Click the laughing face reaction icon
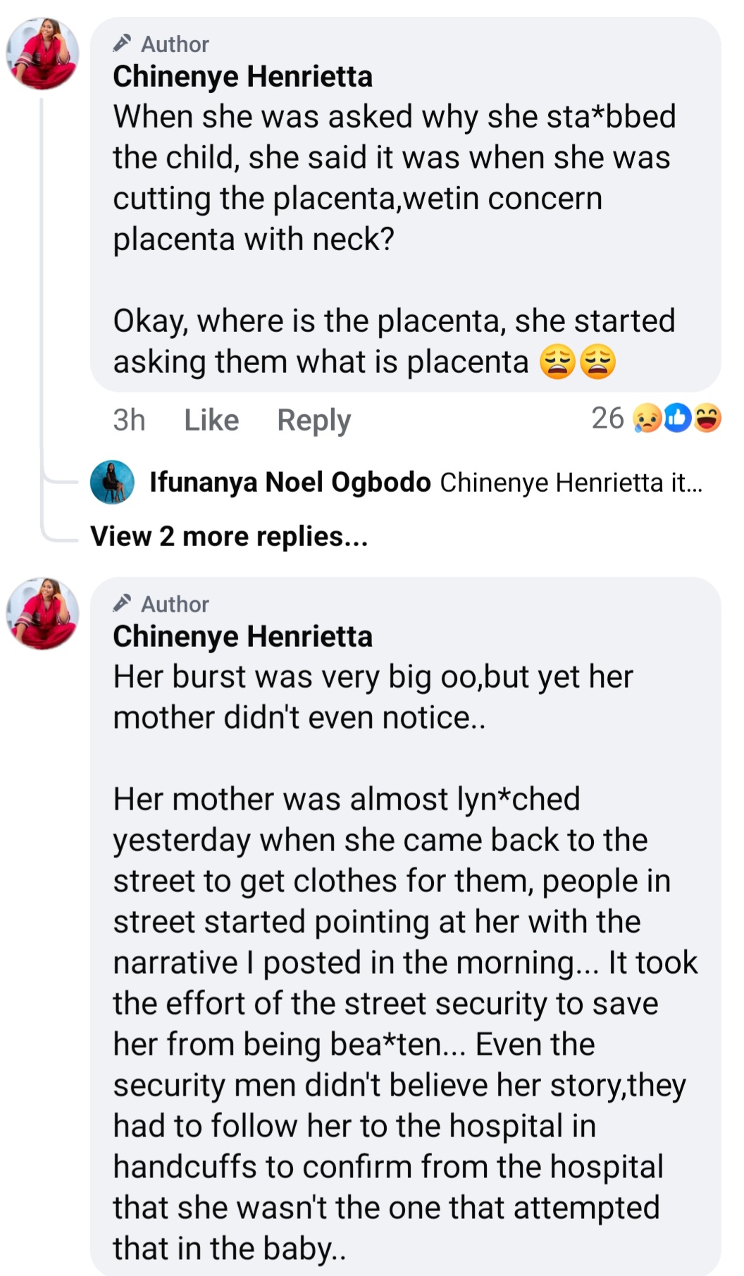Image resolution: width=744 pixels, height=1276 pixels. tap(707, 419)
